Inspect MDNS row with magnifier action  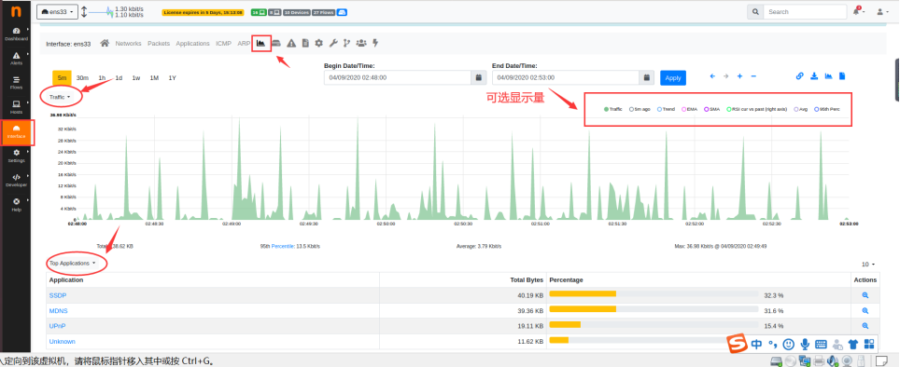tap(865, 311)
